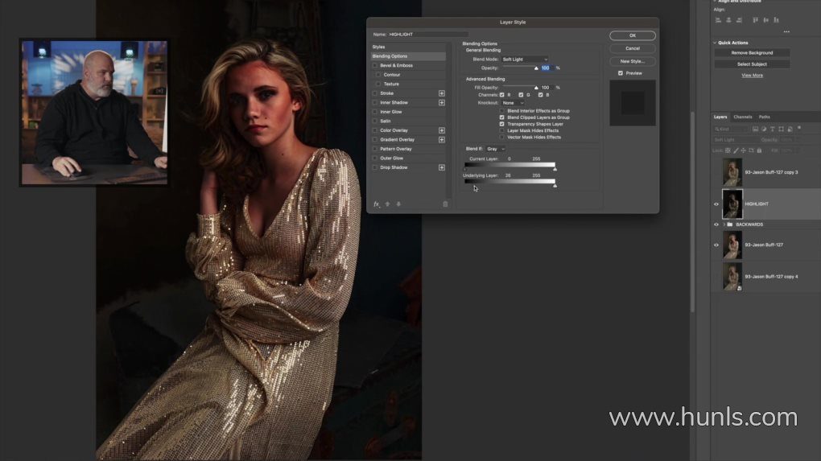Click the more options ellipsis under Align
The width and height of the screenshot is (821, 461).
(x=786, y=31)
